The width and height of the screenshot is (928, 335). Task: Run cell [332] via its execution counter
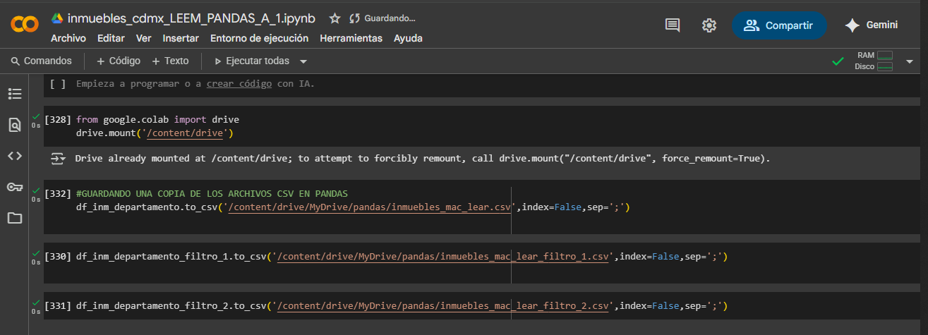coord(57,193)
